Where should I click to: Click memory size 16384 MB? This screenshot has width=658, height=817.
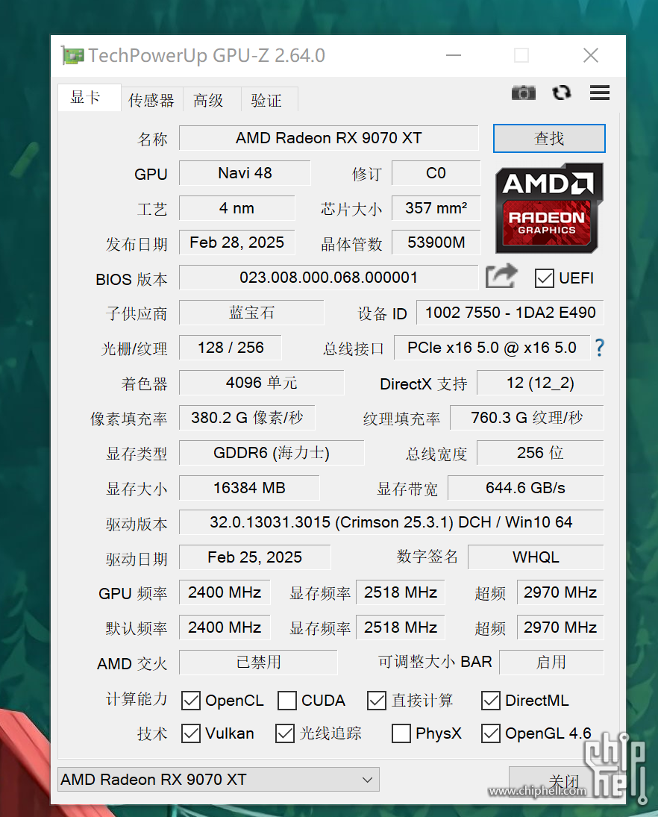click(249, 488)
